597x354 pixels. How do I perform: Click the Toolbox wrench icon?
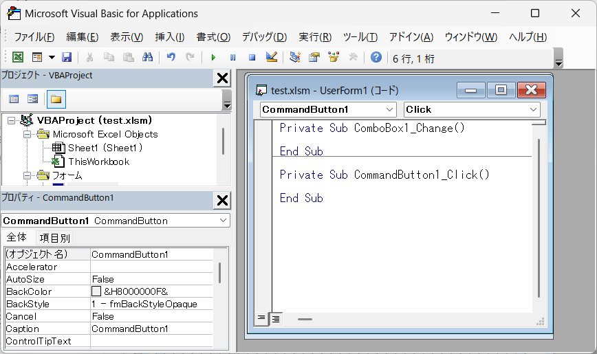click(353, 58)
